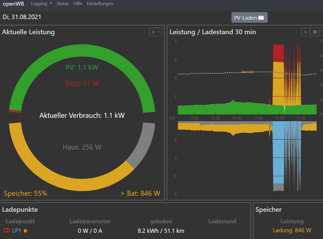Image resolution: width=323 pixels, height=239 pixels.
Task: Click the dotted Speicher line label in chart
Action: click(247, 72)
